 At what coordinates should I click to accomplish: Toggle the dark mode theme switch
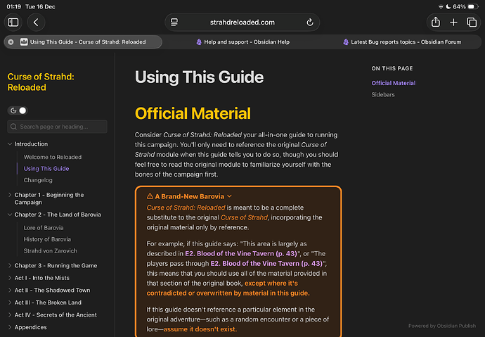(18, 110)
